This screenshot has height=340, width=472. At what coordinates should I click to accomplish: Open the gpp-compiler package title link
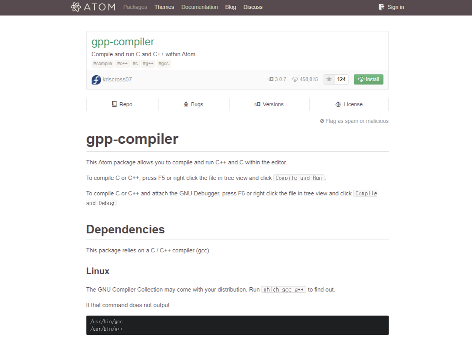(x=123, y=42)
